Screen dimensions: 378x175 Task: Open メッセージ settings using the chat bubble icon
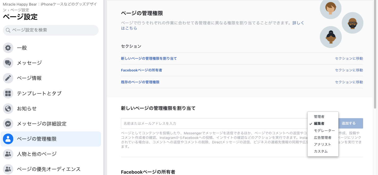point(8,63)
